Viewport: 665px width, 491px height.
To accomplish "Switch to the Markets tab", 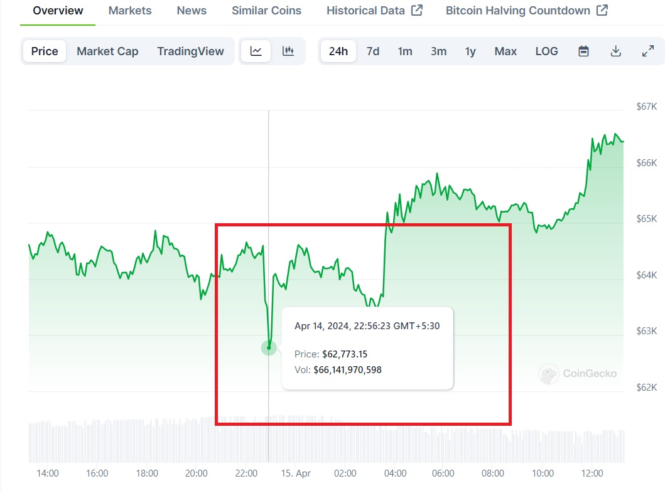I will (130, 10).
